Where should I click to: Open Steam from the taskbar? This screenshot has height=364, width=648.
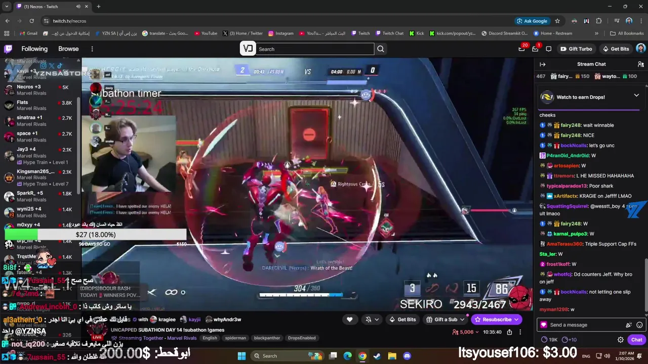377,356
